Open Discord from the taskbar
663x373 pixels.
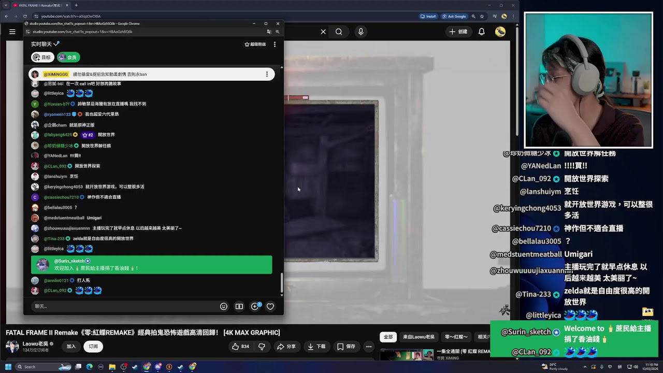coord(158,367)
